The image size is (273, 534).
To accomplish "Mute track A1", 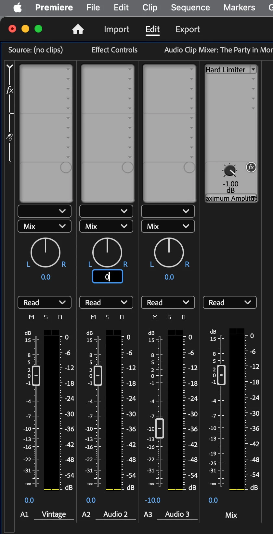I will point(32,317).
